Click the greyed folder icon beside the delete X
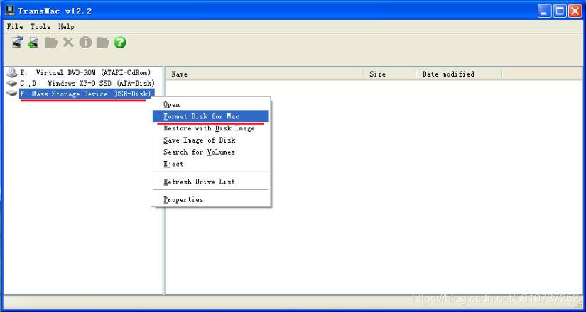 coord(51,42)
